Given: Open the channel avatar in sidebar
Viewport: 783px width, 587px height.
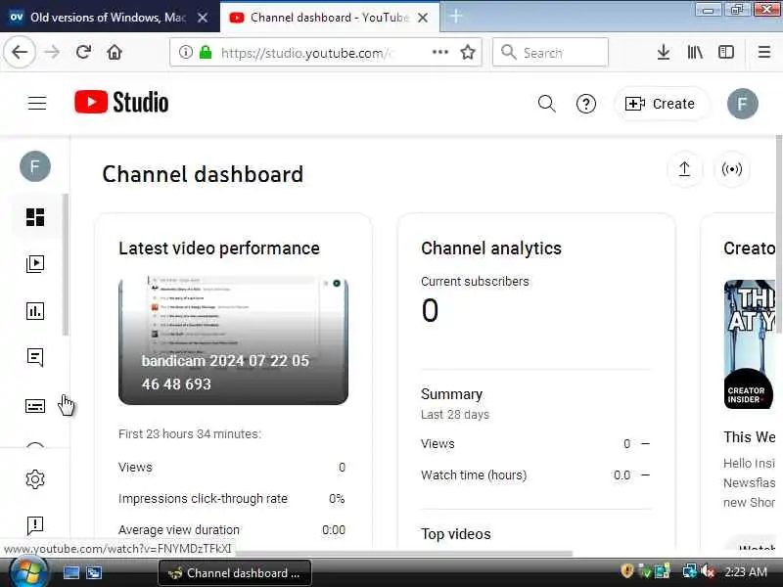Looking at the screenshot, I should pyautogui.click(x=35, y=166).
